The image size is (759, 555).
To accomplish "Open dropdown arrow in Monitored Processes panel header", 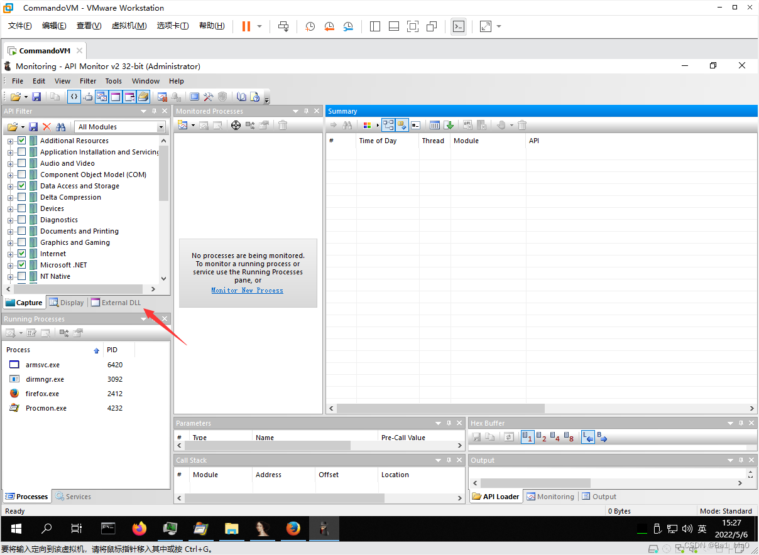I will [297, 111].
